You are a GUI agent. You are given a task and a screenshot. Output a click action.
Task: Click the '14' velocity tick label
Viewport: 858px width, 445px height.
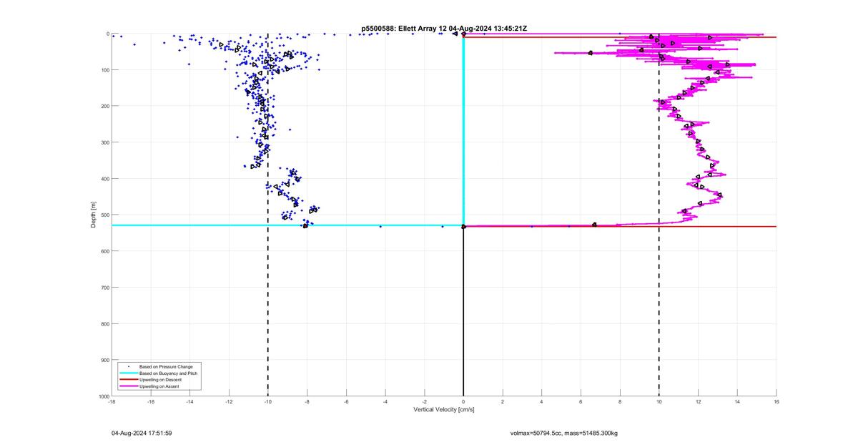tap(737, 401)
